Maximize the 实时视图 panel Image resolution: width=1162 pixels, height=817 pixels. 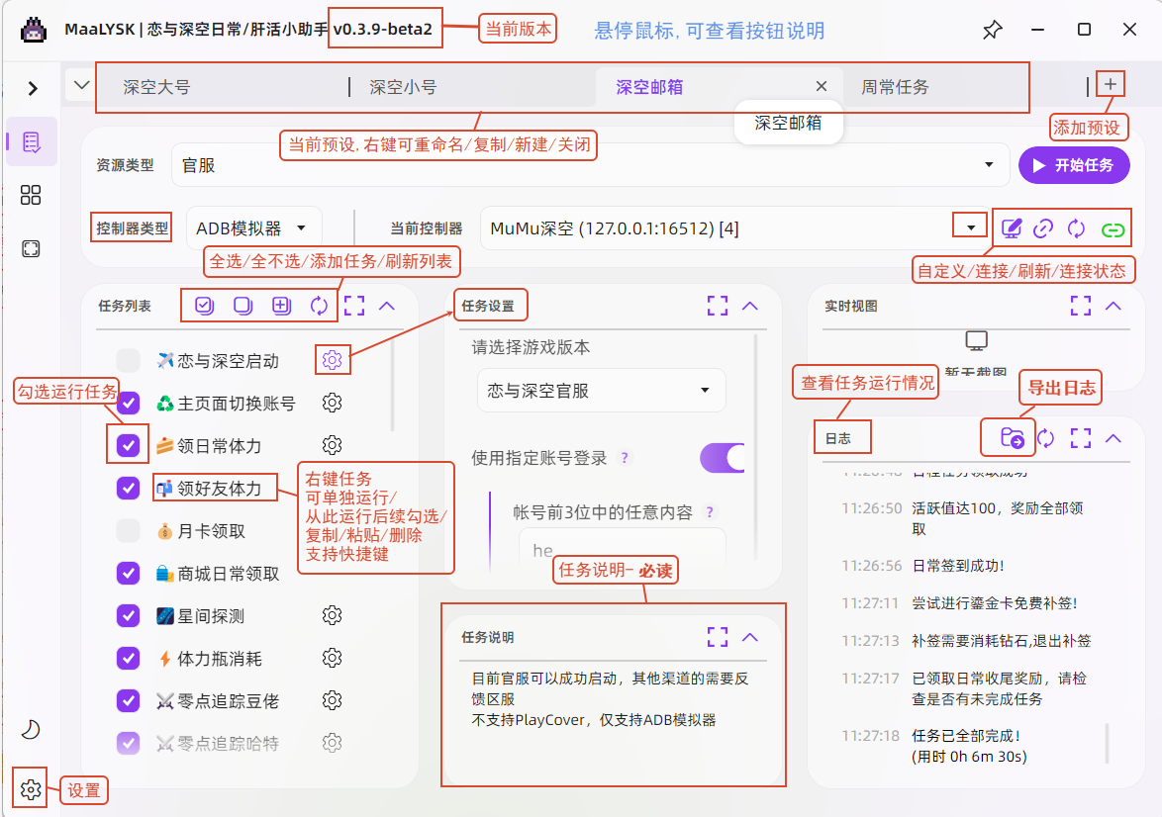click(1081, 306)
